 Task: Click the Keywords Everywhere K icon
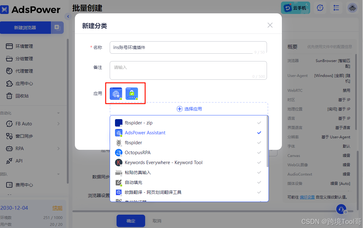coord(118,163)
